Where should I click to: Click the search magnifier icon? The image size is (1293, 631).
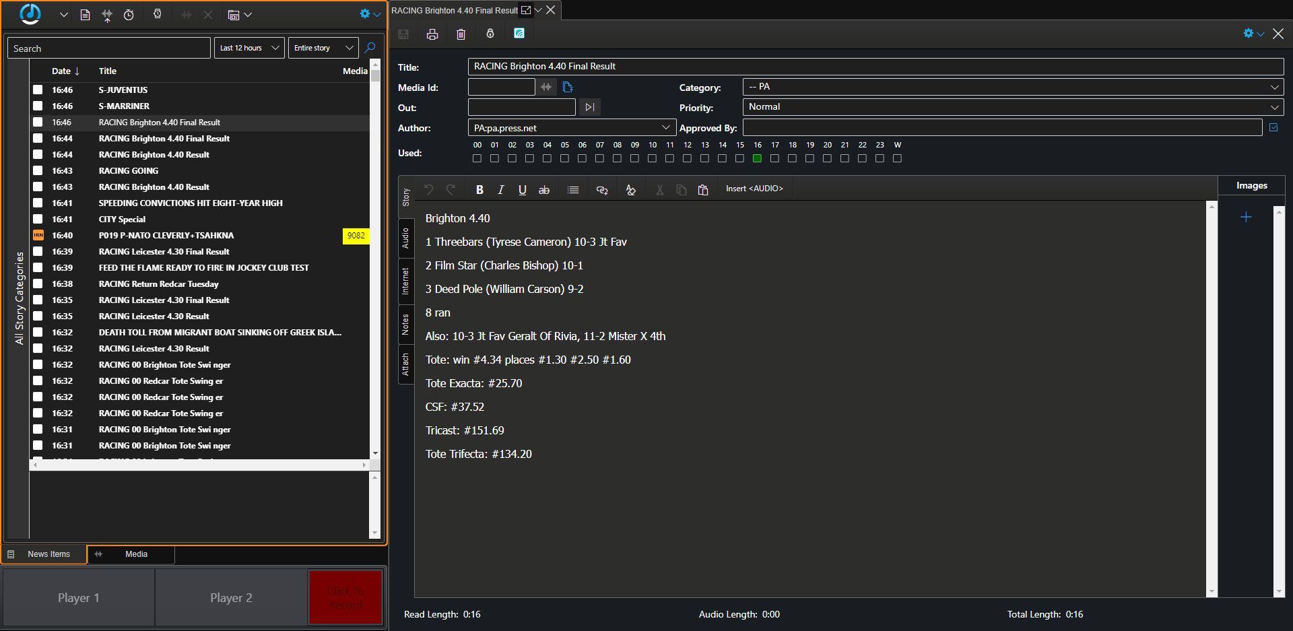pyautogui.click(x=370, y=48)
